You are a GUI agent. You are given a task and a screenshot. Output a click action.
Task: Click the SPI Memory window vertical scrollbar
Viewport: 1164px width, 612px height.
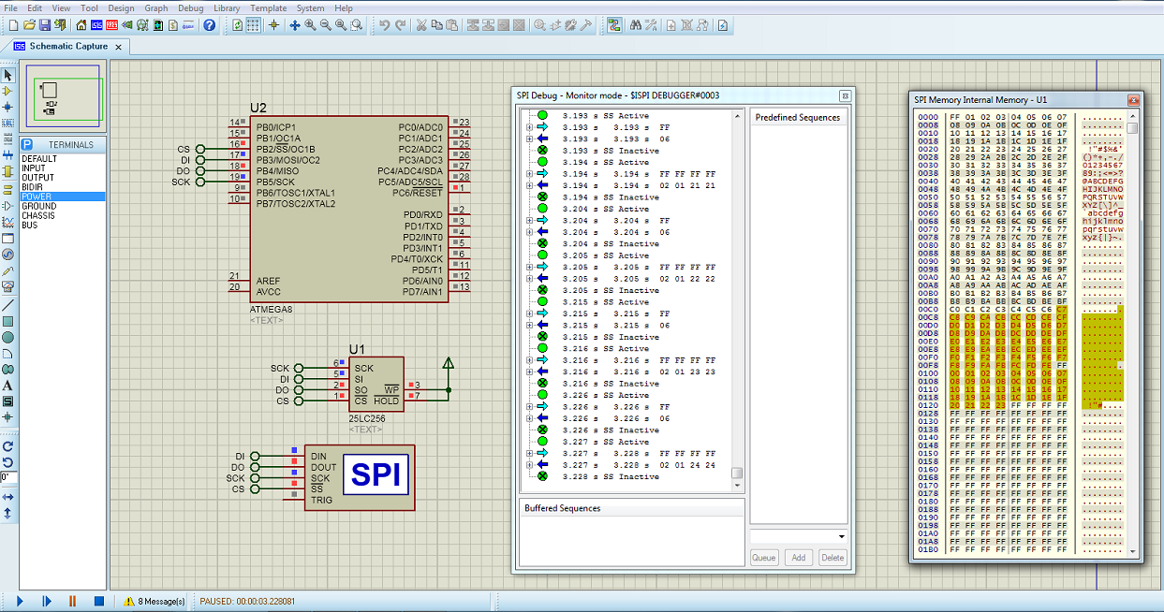tap(1132, 328)
